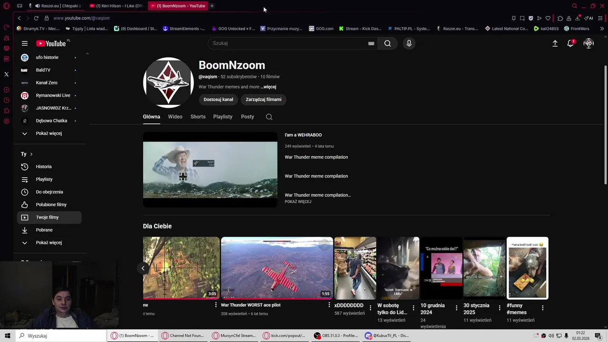Viewport: 608px width, 342px height.
Task: Open the StreamElements bookmark
Action: click(184, 28)
